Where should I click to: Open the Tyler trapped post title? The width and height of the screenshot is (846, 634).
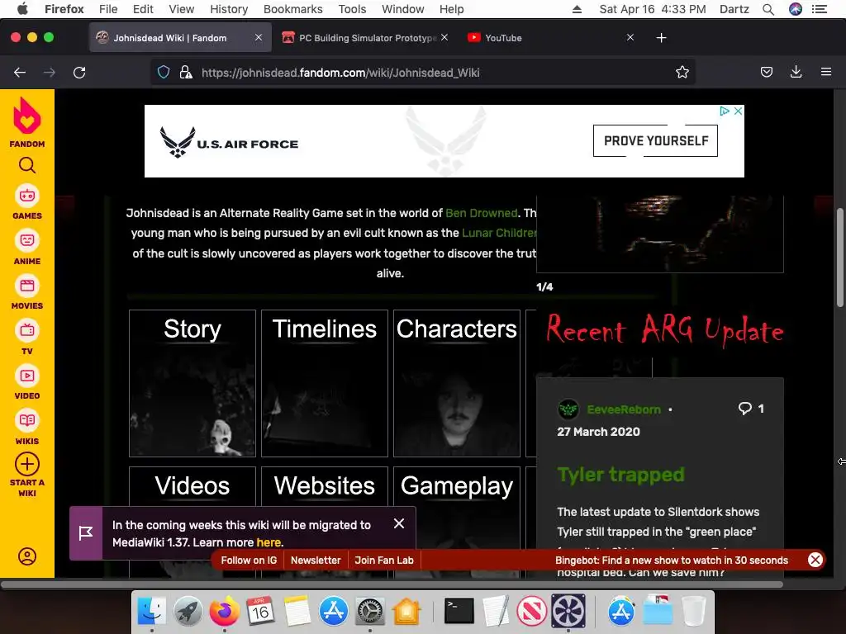pyautogui.click(x=620, y=475)
